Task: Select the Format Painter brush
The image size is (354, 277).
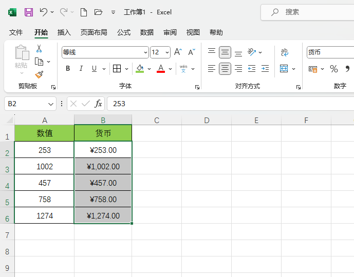Action: (39, 74)
